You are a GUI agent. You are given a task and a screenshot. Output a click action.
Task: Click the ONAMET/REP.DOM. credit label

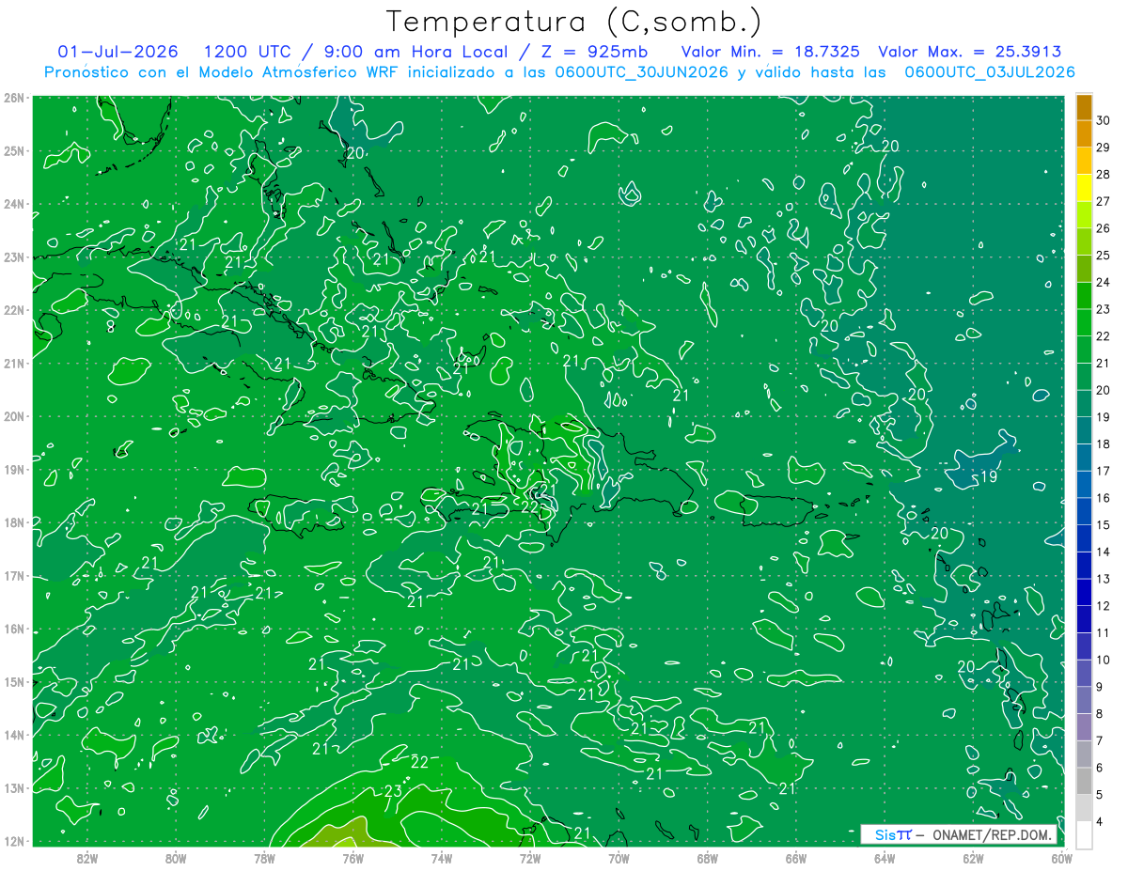click(991, 834)
